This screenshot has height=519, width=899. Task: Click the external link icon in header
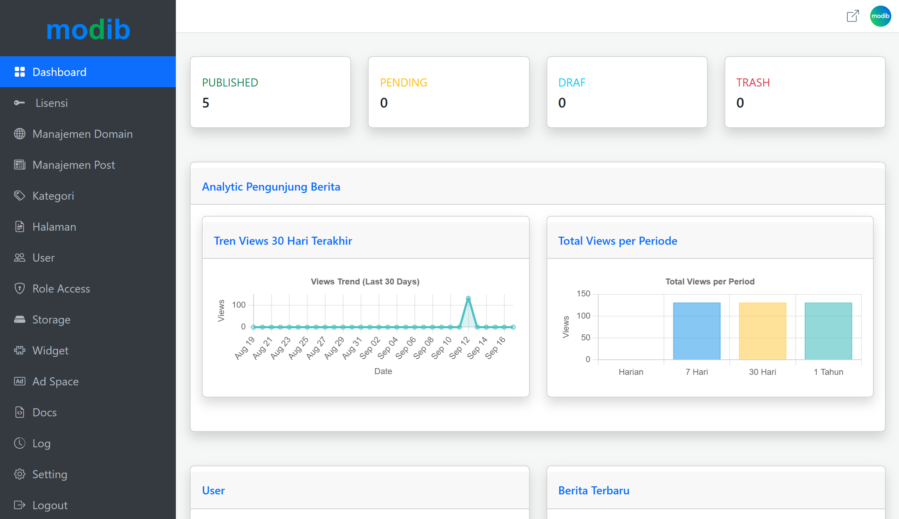tap(853, 16)
